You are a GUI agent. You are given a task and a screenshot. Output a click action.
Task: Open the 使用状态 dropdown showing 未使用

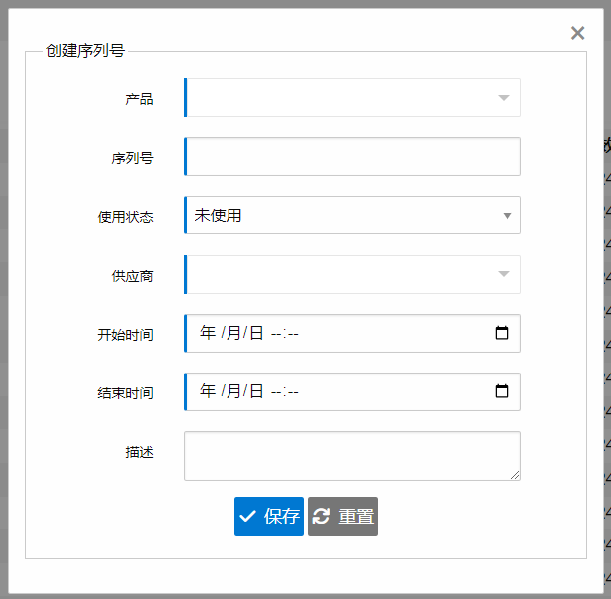tap(352, 216)
